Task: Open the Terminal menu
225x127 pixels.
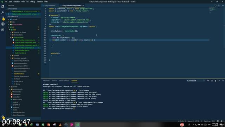Action: pyautogui.click(x=40, y=2)
